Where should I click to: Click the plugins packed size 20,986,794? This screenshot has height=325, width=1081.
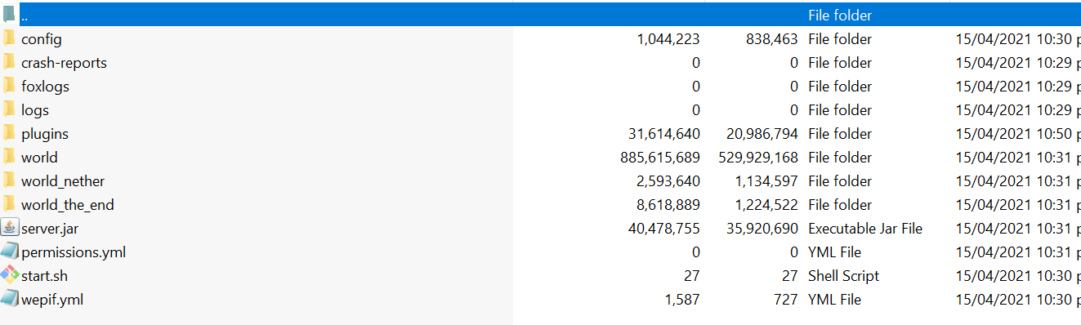pyautogui.click(x=762, y=134)
